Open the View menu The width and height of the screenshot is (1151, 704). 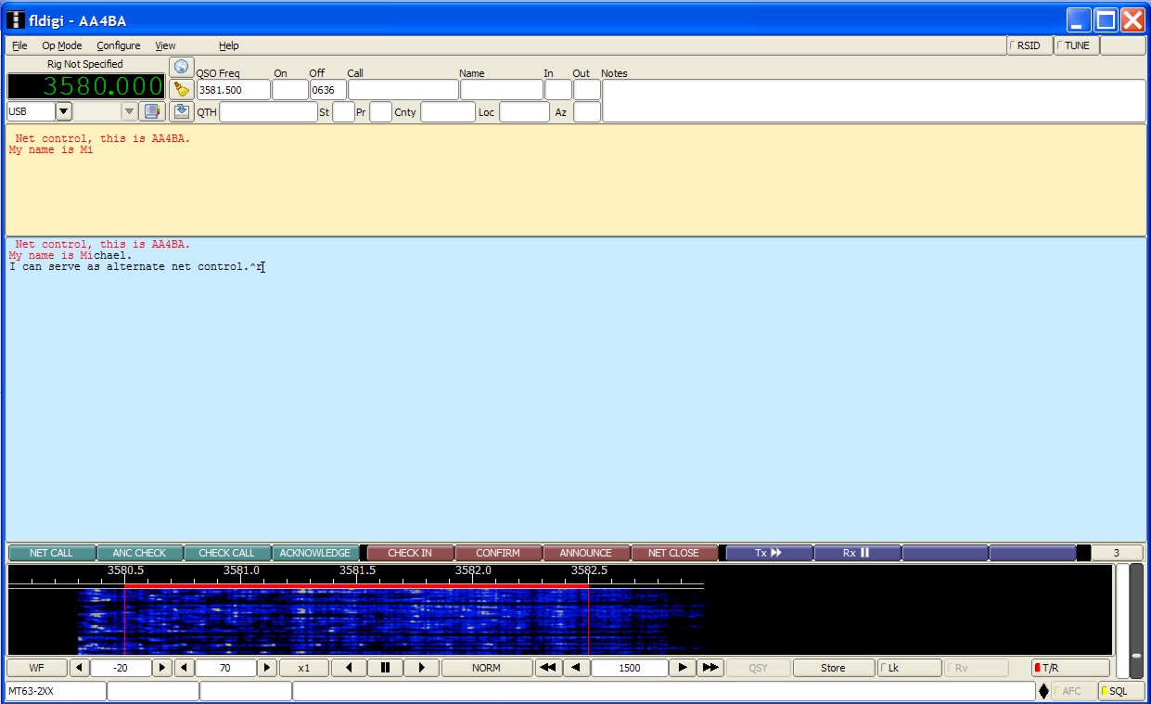tap(165, 45)
